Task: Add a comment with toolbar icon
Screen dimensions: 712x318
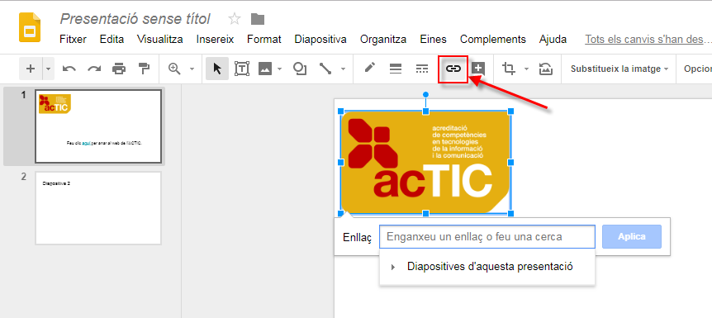Action: (478, 69)
